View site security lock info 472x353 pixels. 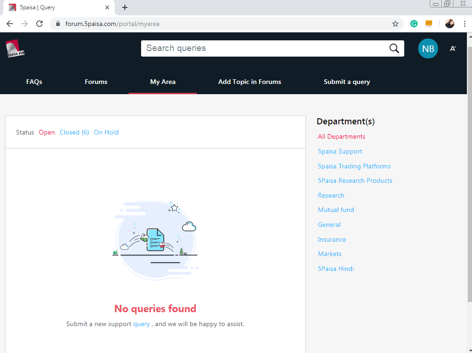pyautogui.click(x=58, y=24)
